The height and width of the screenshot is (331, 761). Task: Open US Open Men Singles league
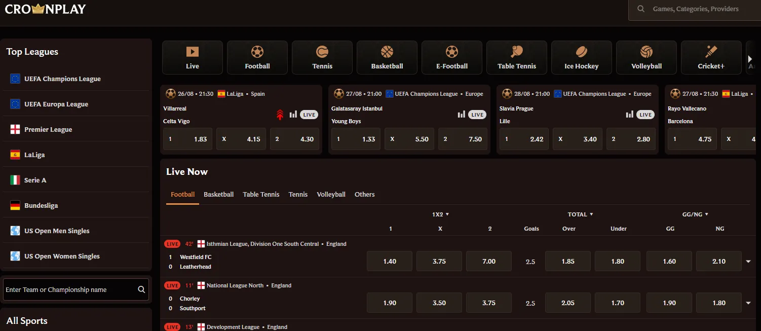76,231
